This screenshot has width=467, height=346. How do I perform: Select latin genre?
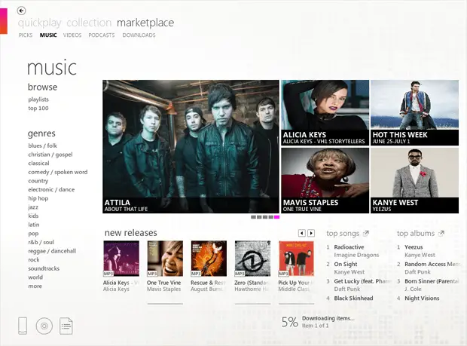[34, 225]
